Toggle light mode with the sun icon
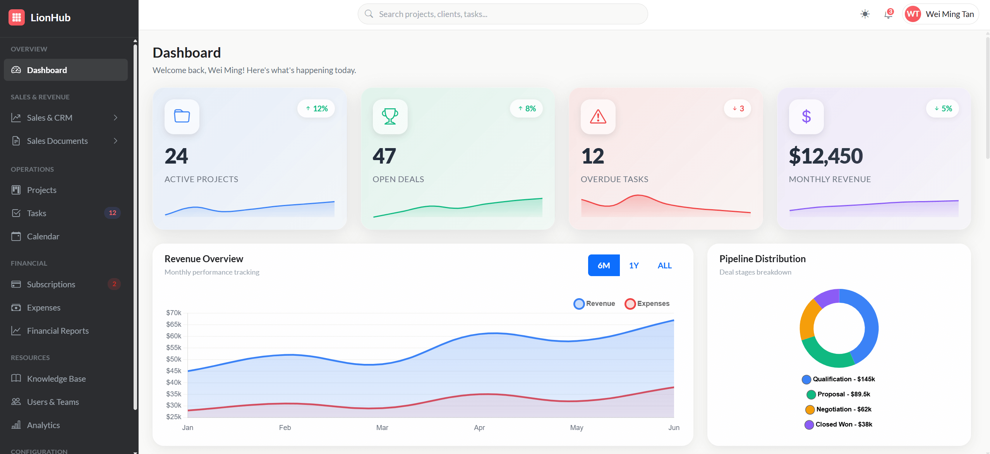Image resolution: width=990 pixels, height=454 pixels. 865,14
